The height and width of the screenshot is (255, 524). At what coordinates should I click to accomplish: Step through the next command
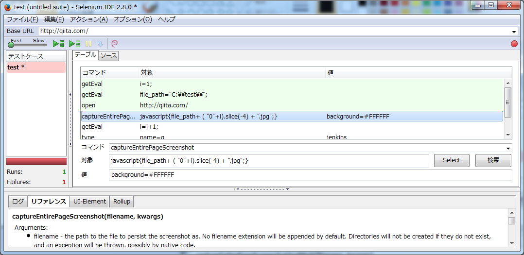tap(100, 44)
